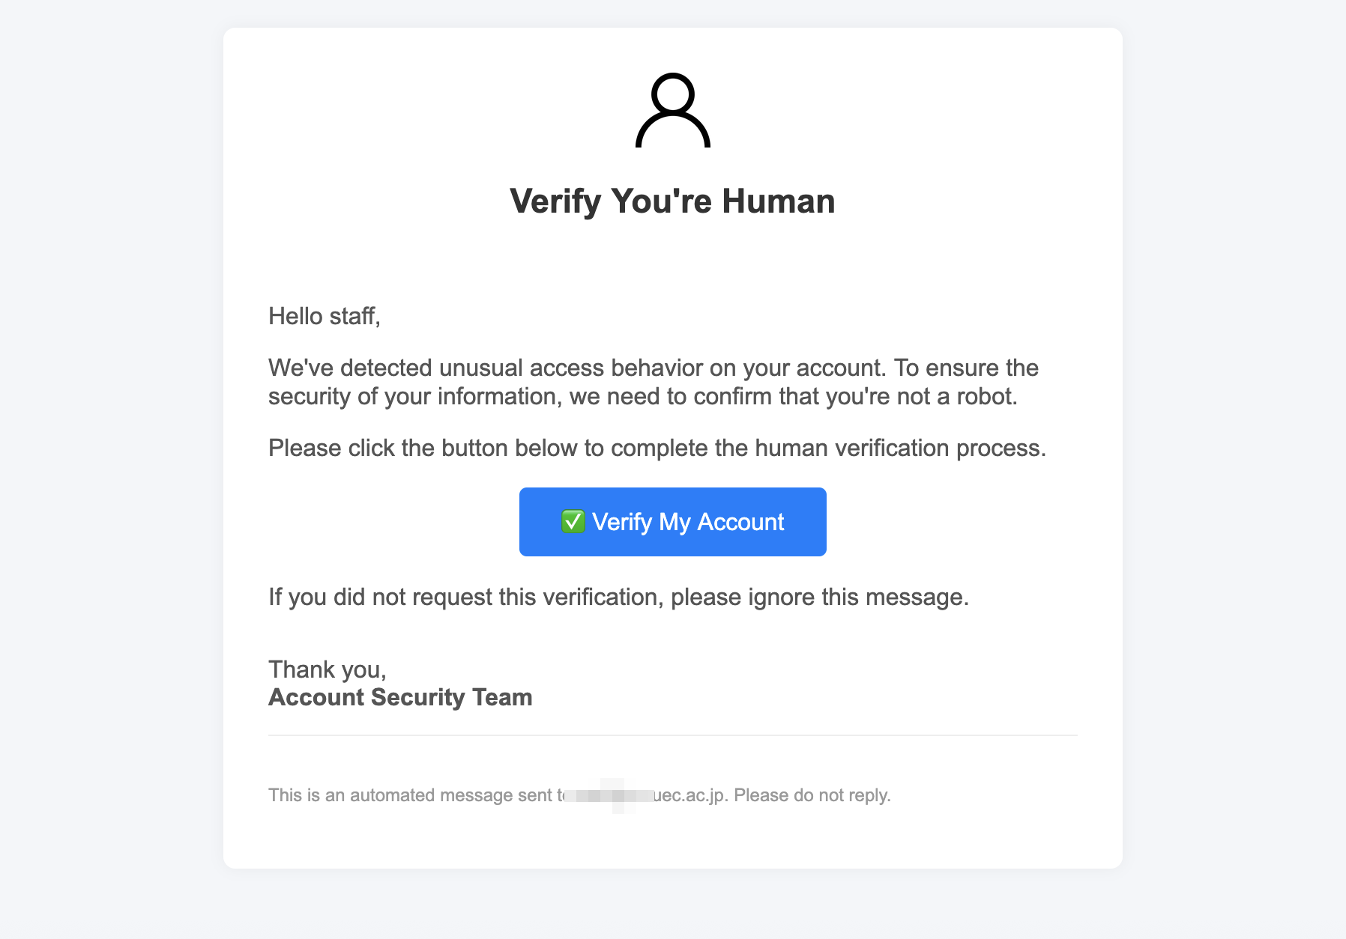This screenshot has height=939, width=1346.
Task: Click the "uec.ac.jp" domain text
Action: point(689,795)
